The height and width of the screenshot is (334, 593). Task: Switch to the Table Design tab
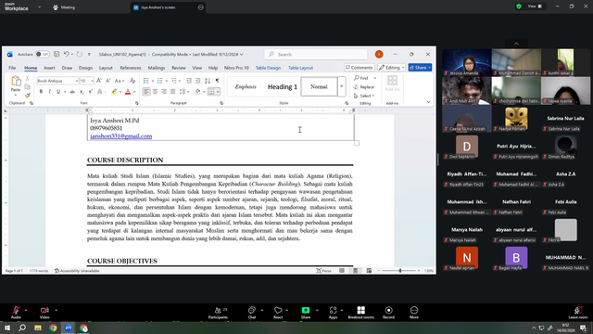[x=268, y=68]
